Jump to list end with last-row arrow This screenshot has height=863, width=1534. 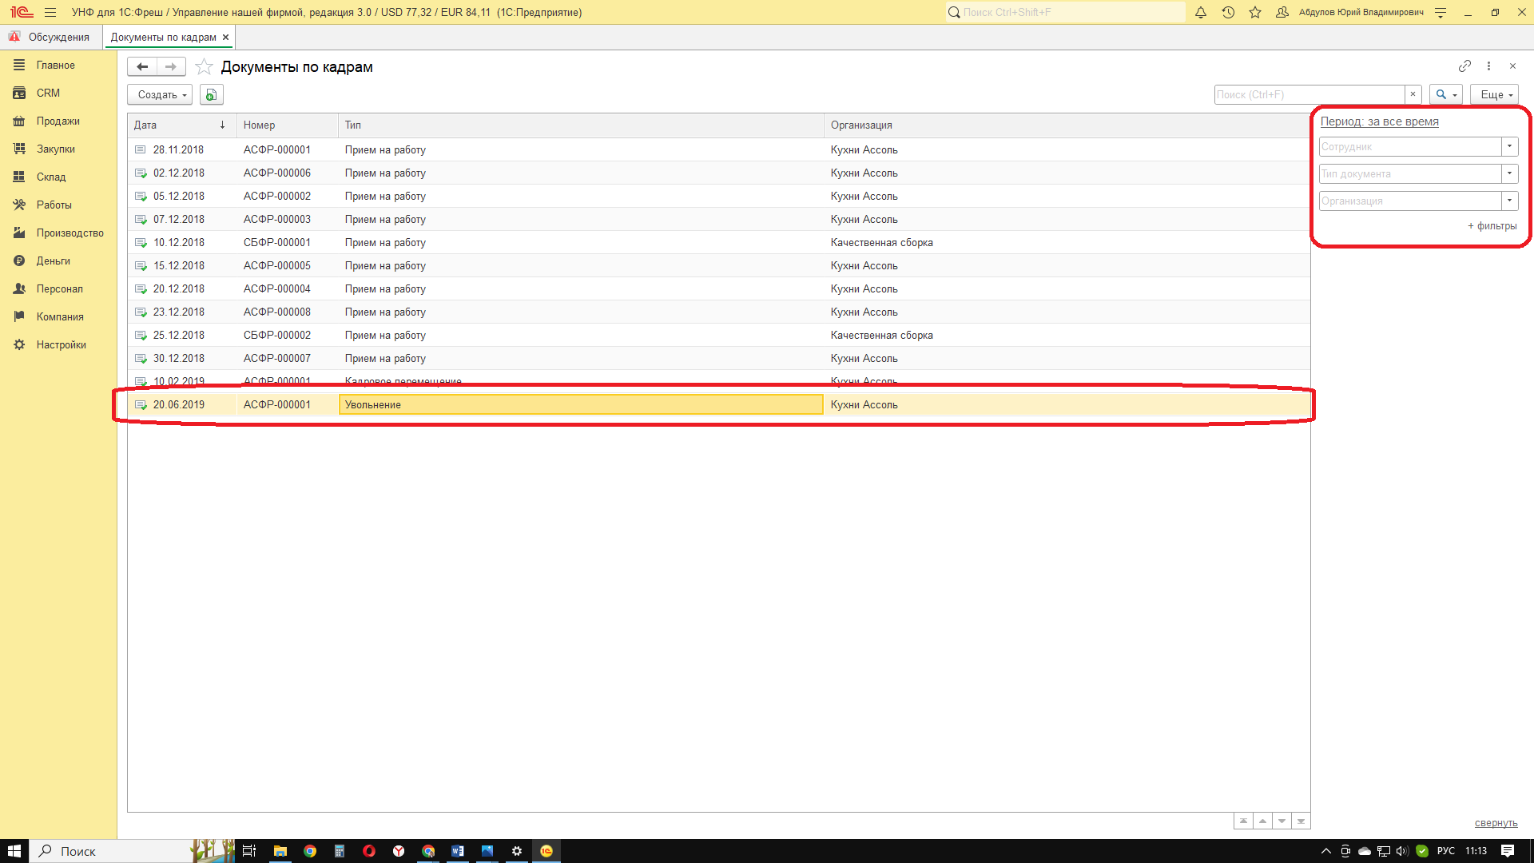coord(1301,821)
